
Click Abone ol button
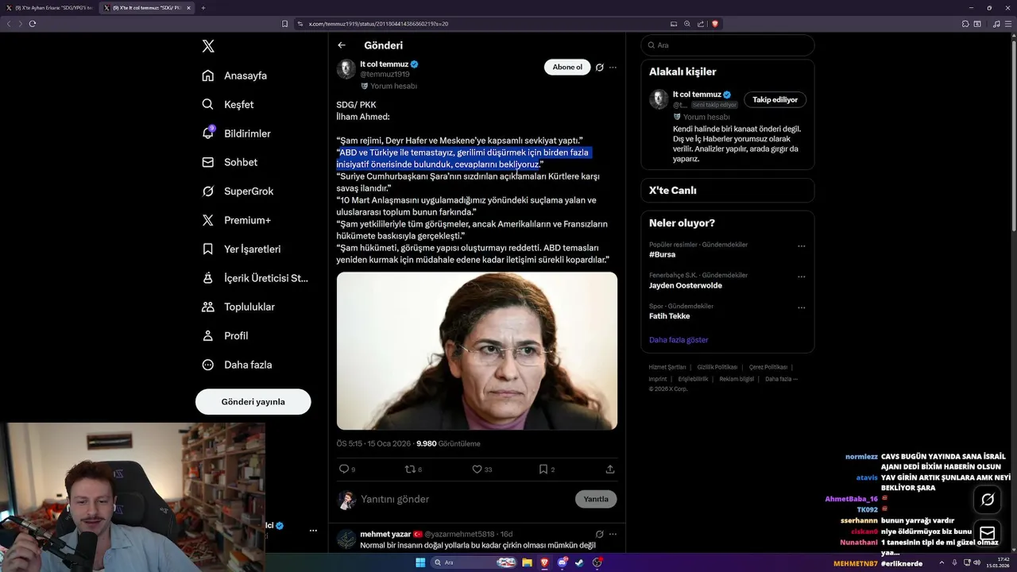(x=567, y=68)
